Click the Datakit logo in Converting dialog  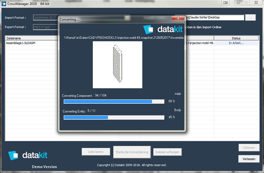[x=163, y=29]
